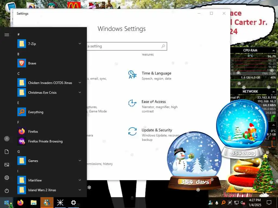Open the snowflake app on the taskbar

pyautogui.click(x=60, y=203)
